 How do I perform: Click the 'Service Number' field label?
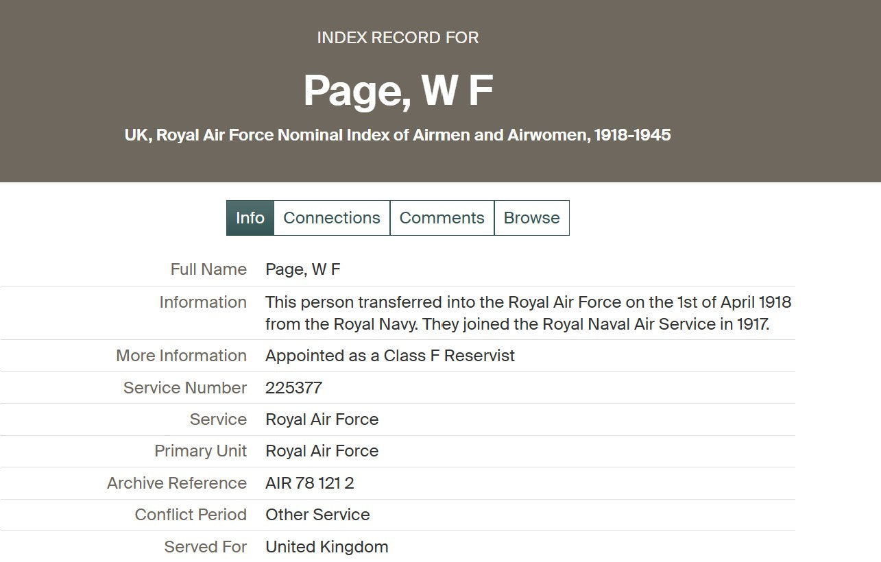point(184,388)
